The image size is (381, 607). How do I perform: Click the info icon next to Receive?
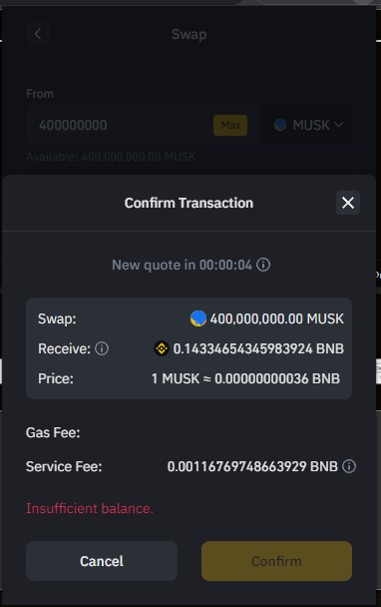102,348
